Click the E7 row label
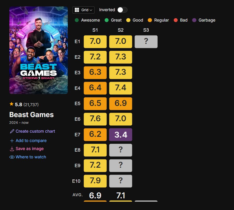Viewport: 234px width, 210px height. [x=77, y=135]
